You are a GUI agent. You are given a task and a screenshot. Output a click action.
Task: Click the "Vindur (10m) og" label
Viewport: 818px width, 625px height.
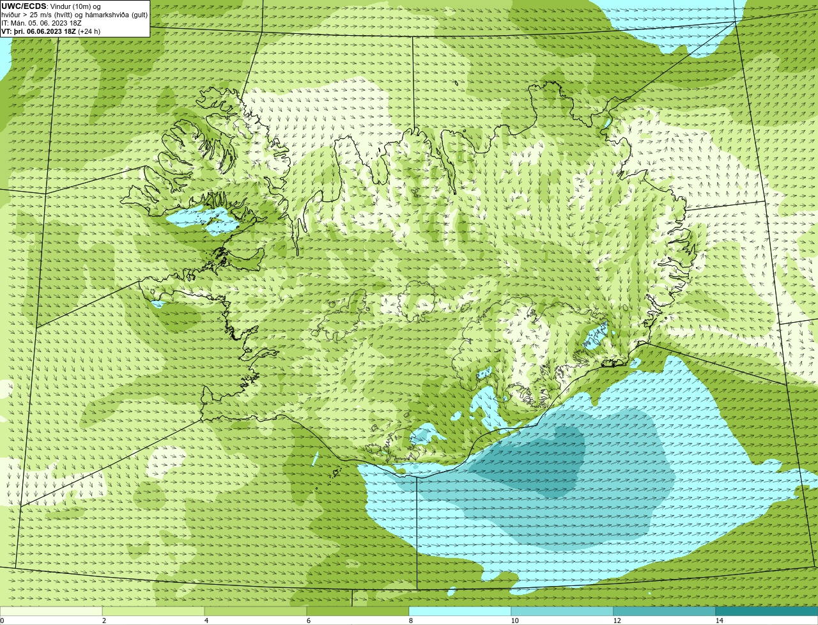click(x=75, y=6)
